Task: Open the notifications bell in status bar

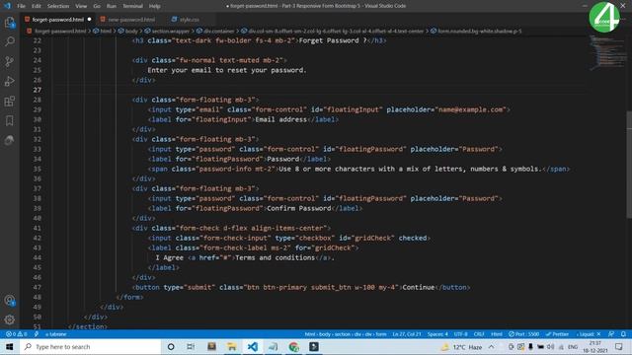Action: point(623,334)
